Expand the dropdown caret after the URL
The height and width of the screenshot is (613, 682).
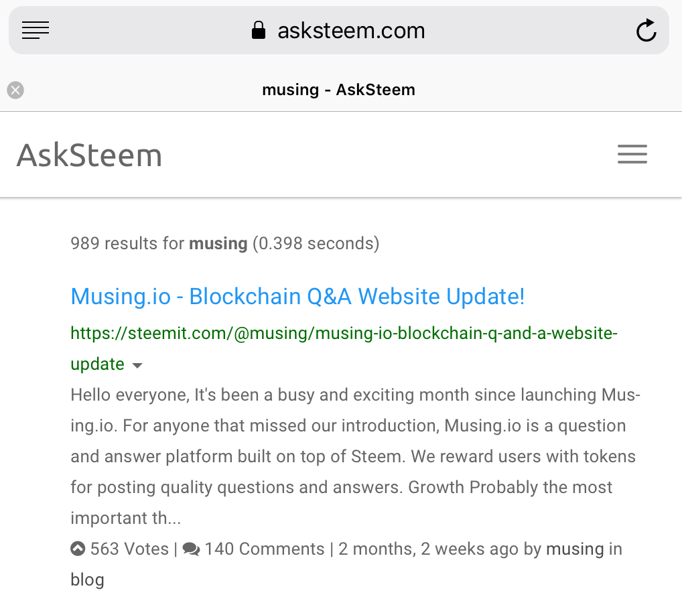pos(137,365)
